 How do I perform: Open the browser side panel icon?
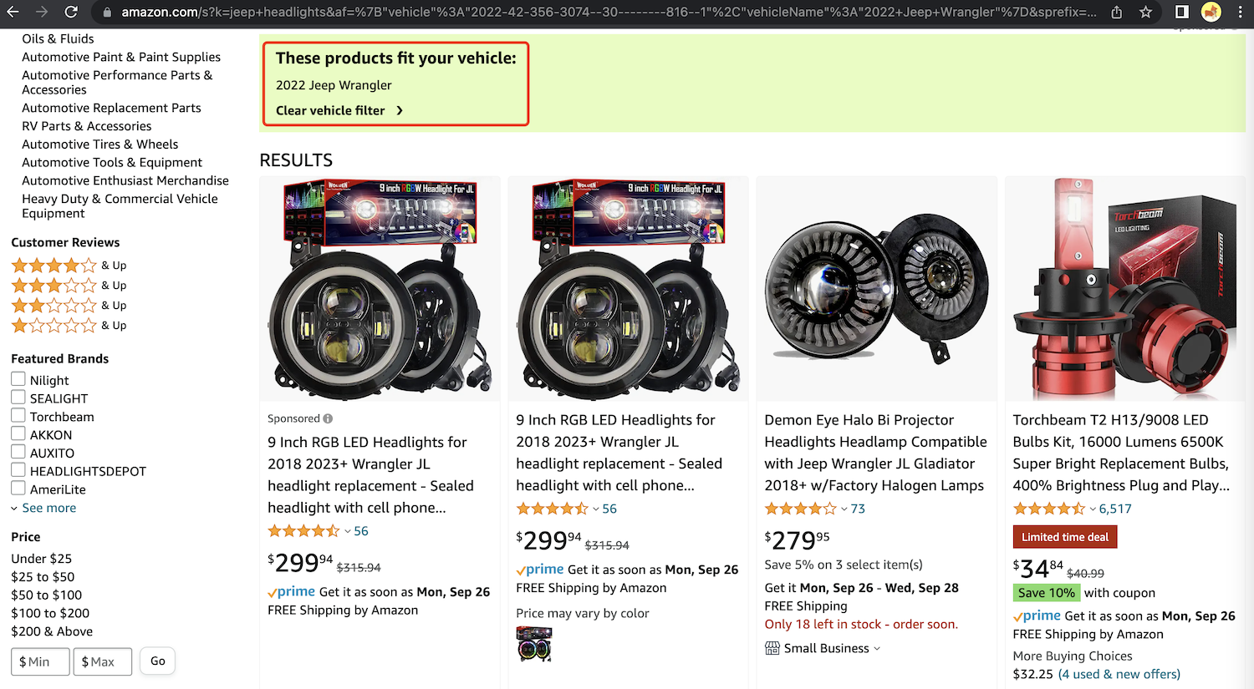(x=1181, y=13)
